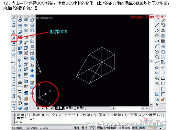This screenshot has height=130, width=178.
Task: Open the status bar tray dropdown arrow
Action: [x=161, y=128]
